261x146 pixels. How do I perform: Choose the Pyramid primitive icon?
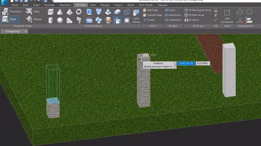click(x=69, y=12)
